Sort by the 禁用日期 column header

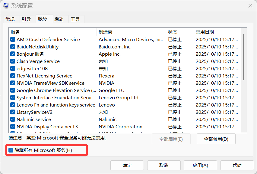tap(217, 32)
